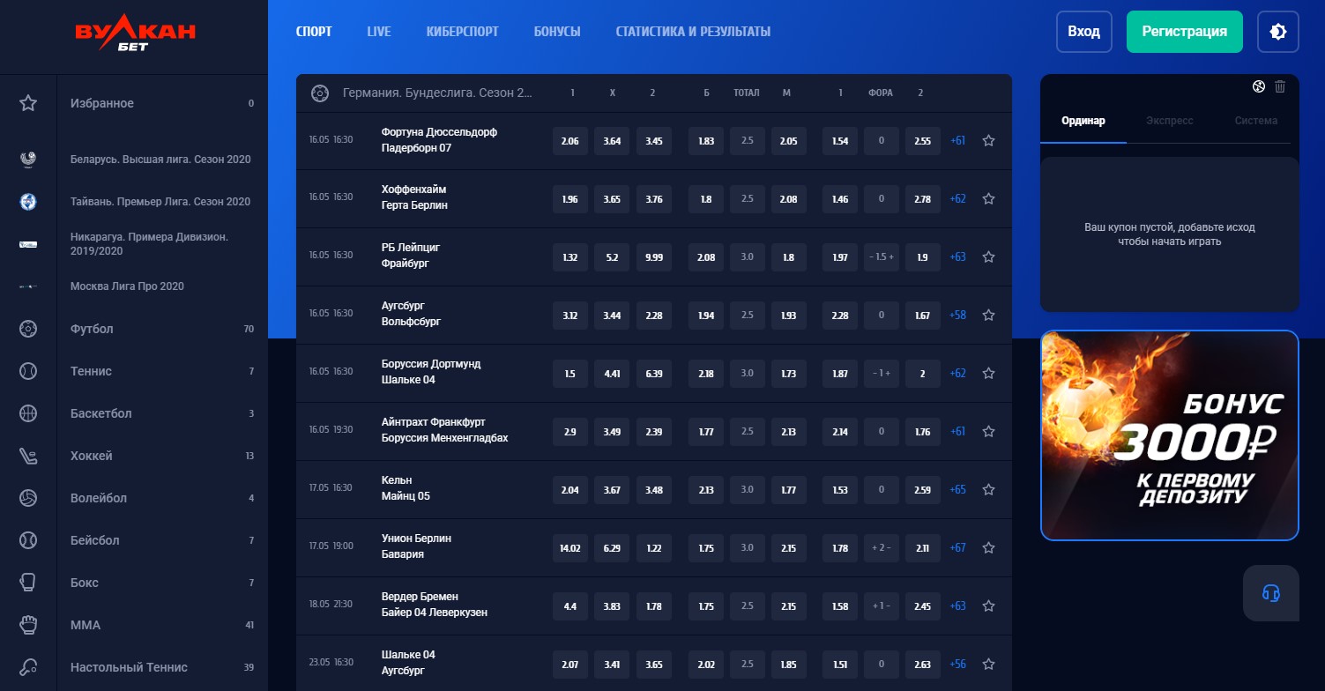1325x691 pixels.
Task: Select the basketball icon in sidebar
Action: (28, 413)
